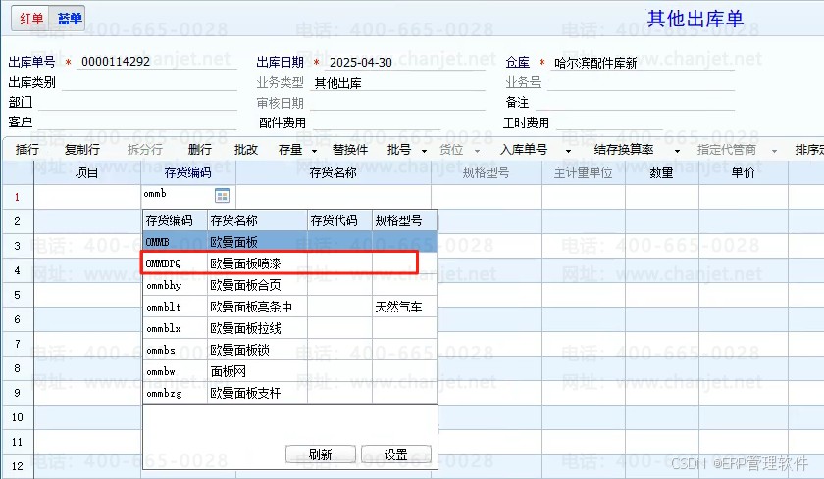Screen dimensions: 824x479
Task: Click 复制行 in the toolbar
Action: 82,150
